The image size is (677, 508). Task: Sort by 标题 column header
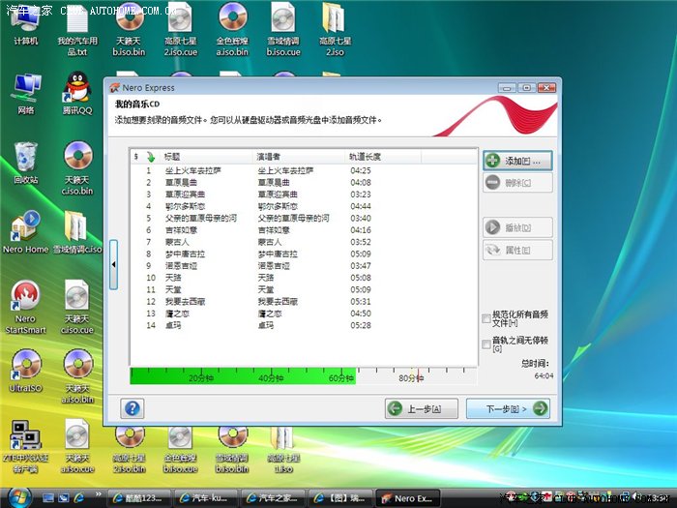[x=207, y=157]
